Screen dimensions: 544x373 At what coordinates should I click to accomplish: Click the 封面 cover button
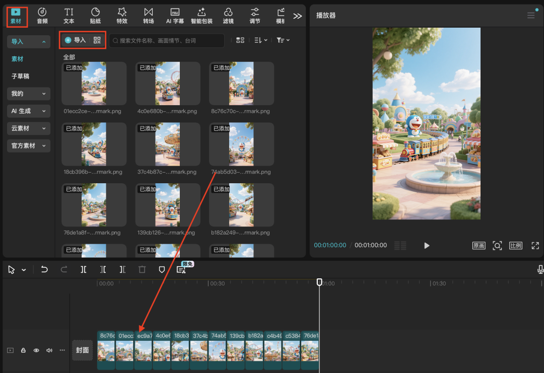[83, 350]
